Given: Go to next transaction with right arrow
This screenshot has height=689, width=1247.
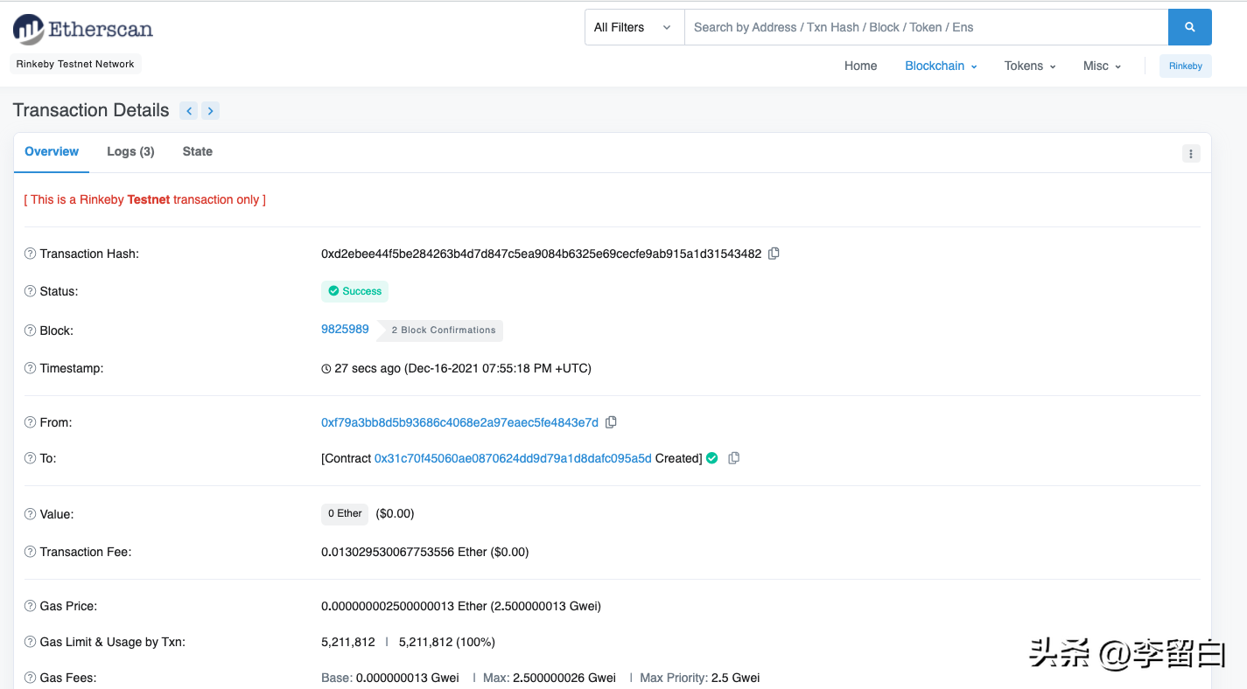Looking at the screenshot, I should pyautogui.click(x=210, y=110).
